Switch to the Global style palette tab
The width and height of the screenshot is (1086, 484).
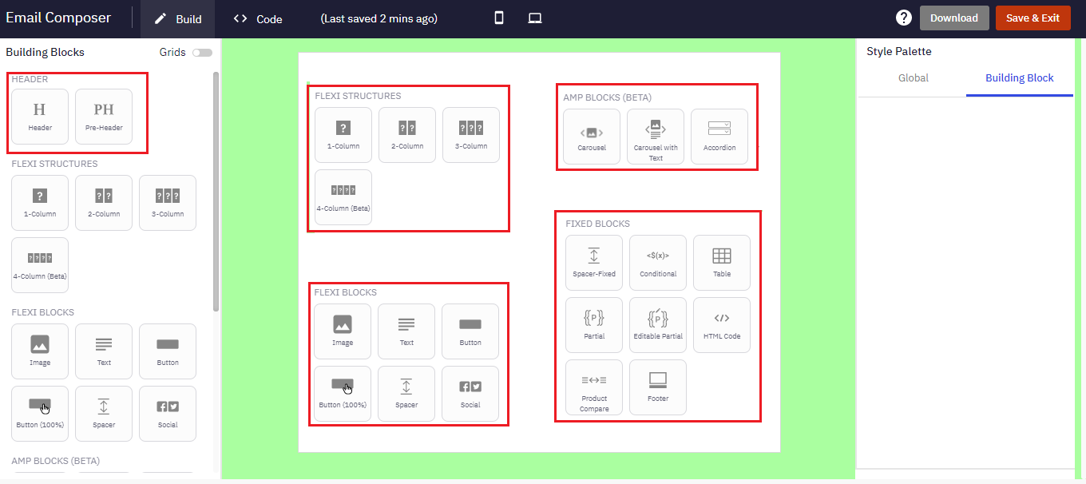coord(913,77)
